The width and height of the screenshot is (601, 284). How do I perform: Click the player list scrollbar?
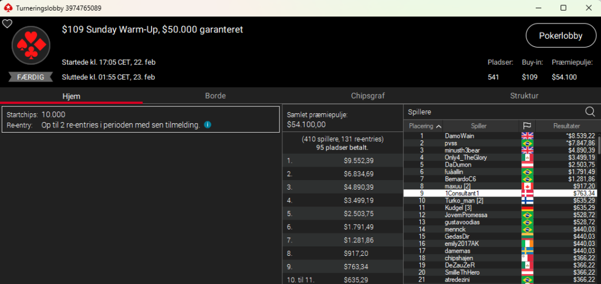pos(598,205)
